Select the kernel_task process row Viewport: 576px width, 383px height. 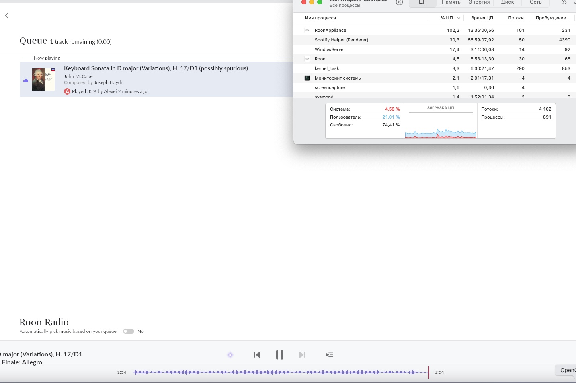435,68
